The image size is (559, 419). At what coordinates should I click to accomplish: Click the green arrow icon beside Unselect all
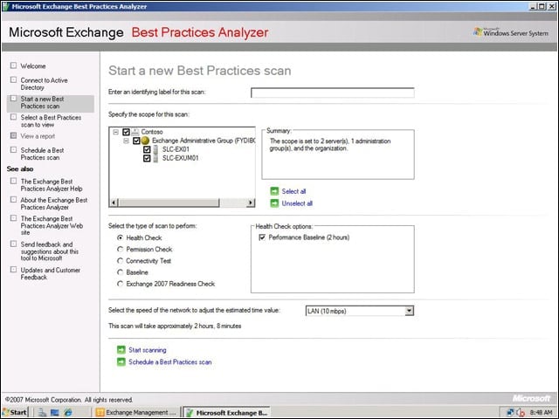tap(274, 203)
